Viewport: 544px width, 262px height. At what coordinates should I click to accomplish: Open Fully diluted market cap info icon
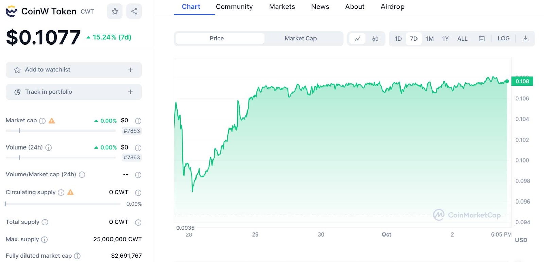[77, 256]
